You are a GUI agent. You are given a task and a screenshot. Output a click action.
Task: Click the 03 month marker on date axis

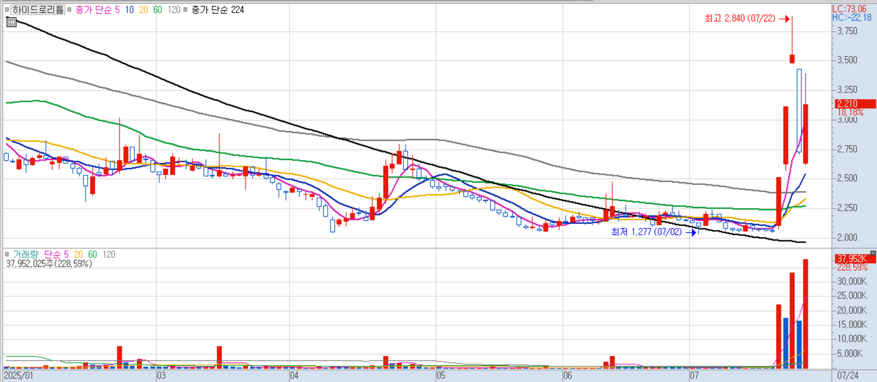click(161, 376)
